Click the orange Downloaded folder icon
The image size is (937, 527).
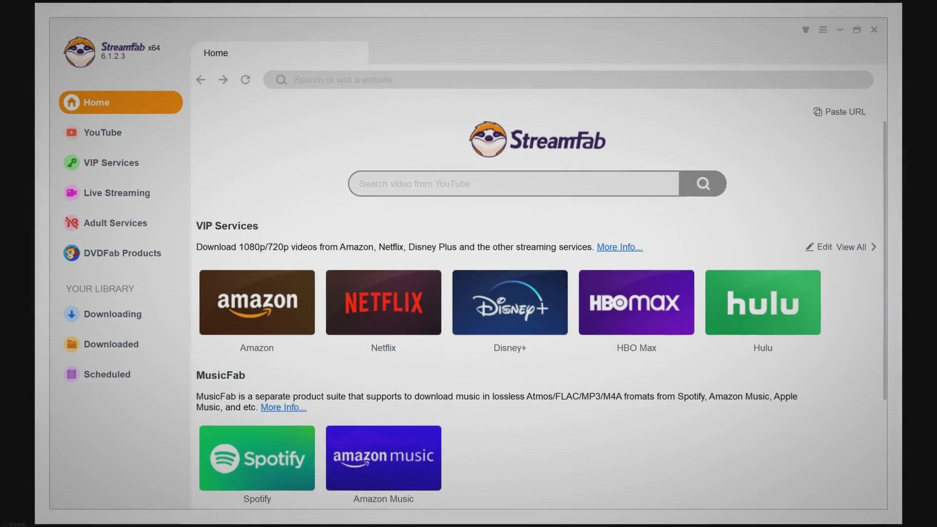[x=72, y=344]
